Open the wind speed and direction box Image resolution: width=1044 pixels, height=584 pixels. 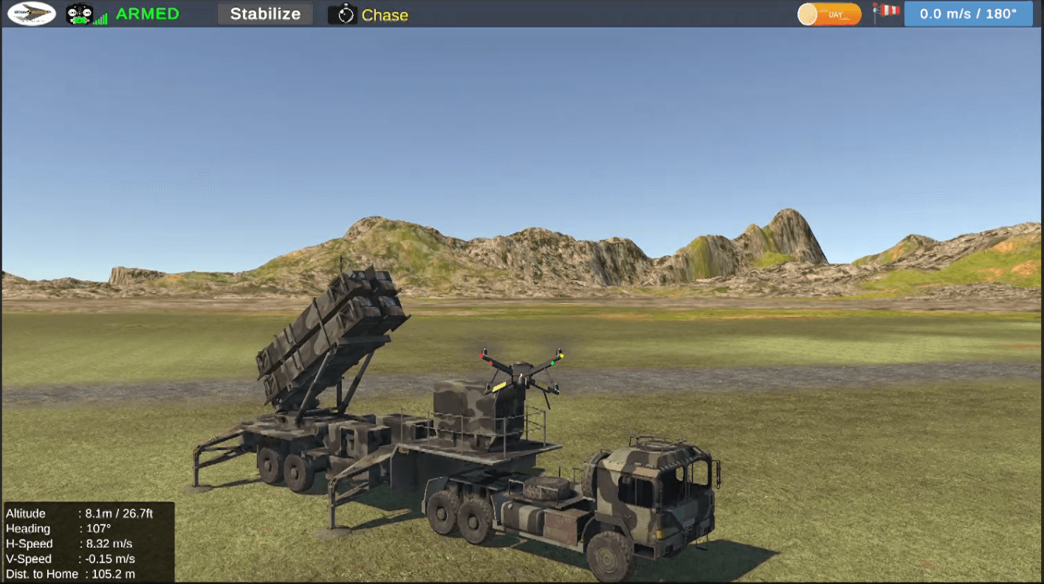pos(968,14)
